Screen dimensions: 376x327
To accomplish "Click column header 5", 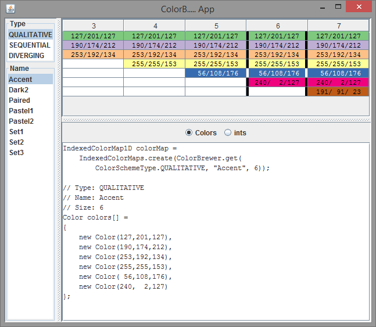I will pyautogui.click(x=216, y=26).
